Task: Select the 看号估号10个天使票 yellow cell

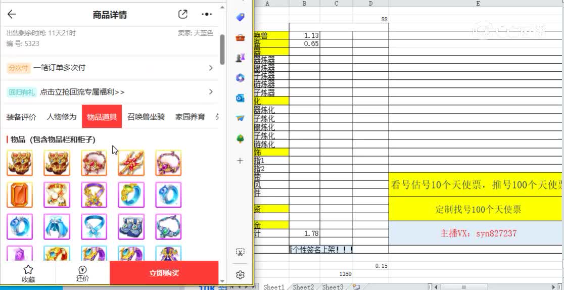Action: (x=476, y=184)
